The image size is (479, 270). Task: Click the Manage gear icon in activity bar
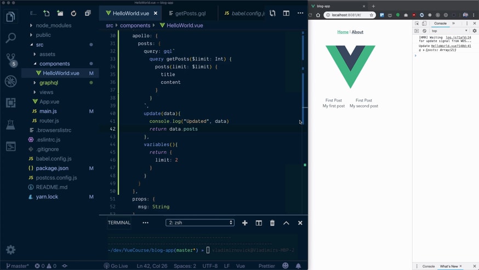click(x=10, y=250)
